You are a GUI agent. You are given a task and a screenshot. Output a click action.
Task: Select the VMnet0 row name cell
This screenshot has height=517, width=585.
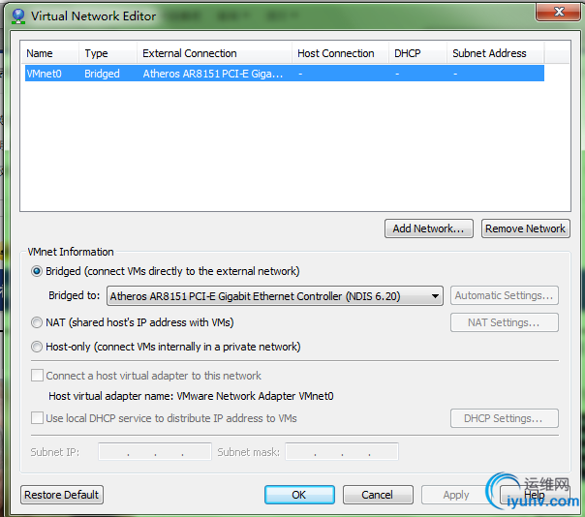click(x=44, y=74)
